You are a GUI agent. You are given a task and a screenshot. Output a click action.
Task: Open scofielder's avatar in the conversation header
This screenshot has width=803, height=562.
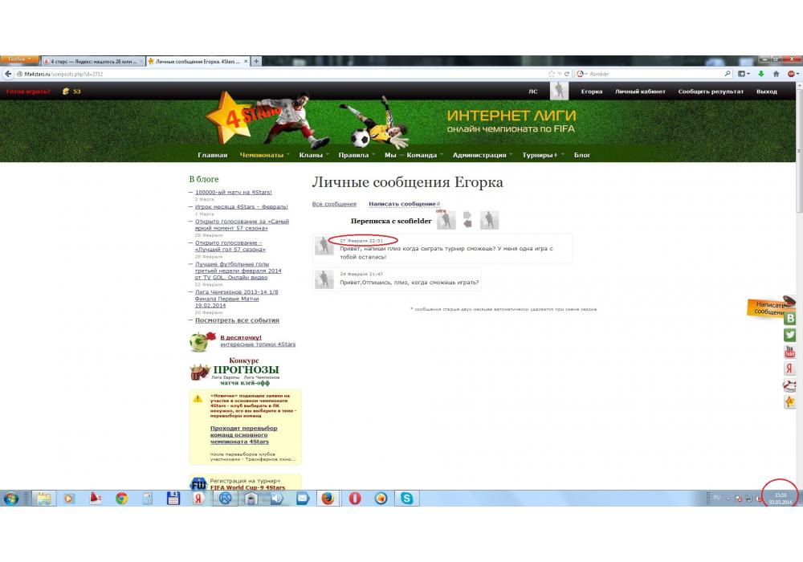(446, 220)
